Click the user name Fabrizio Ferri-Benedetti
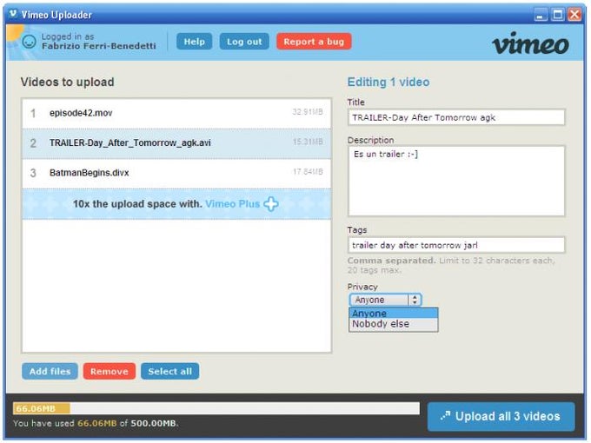 99,46
